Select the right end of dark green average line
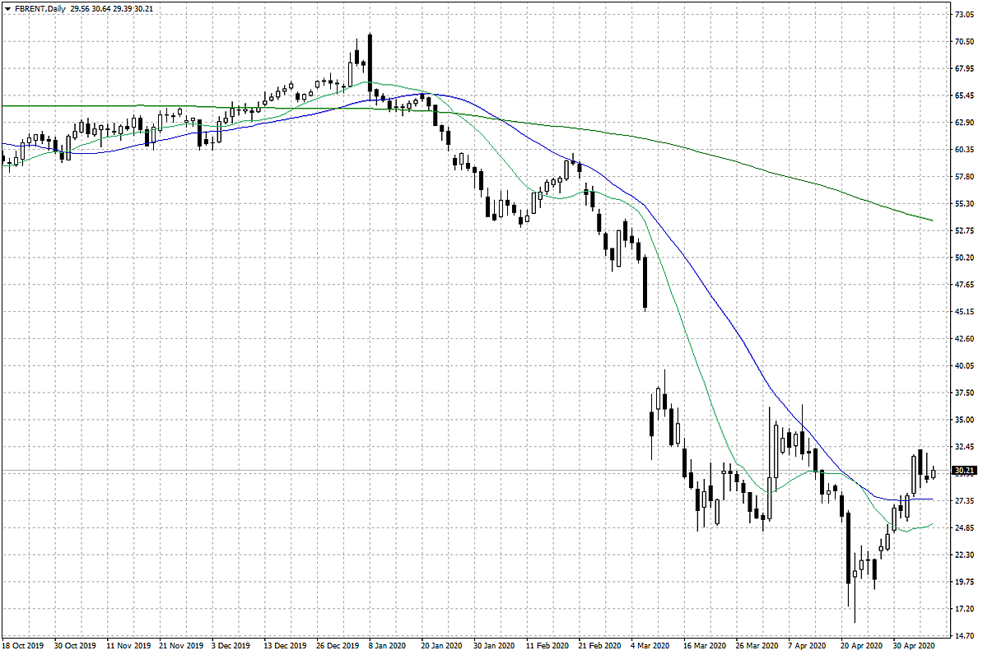This screenshot has width=983, height=655. [931, 220]
